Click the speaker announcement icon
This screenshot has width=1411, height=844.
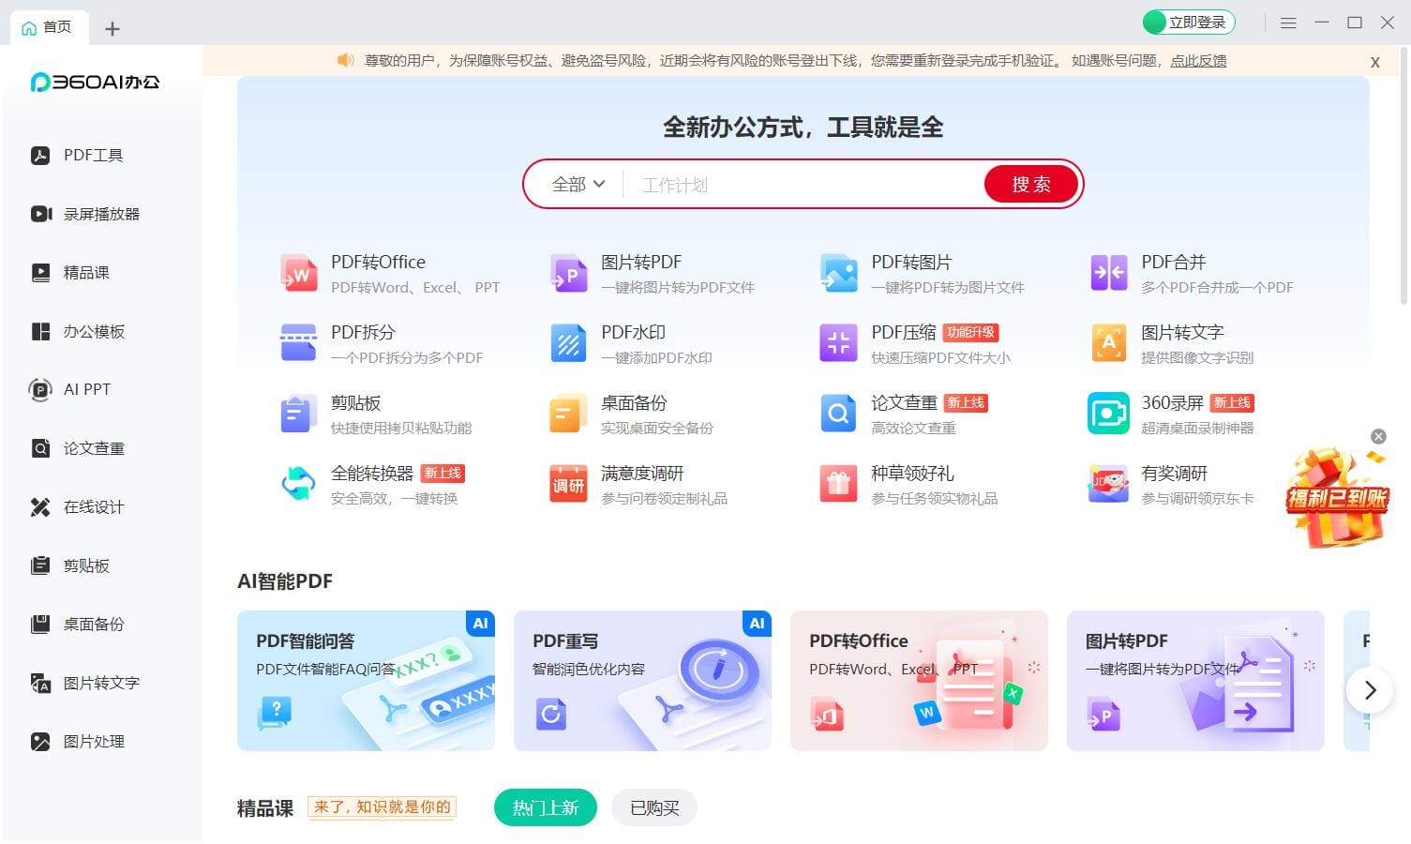[345, 60]
